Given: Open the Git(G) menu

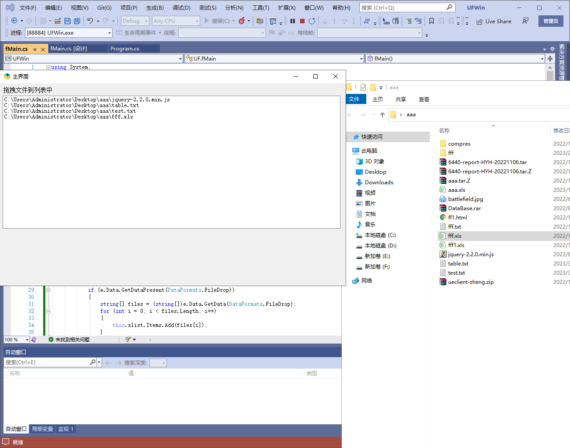Looking at the screenshot, I should click(x=104, y=7).
